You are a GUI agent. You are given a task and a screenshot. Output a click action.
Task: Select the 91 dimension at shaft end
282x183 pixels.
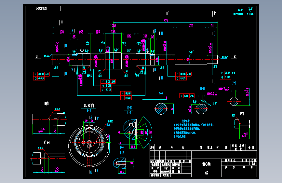(x=212, y=26)
